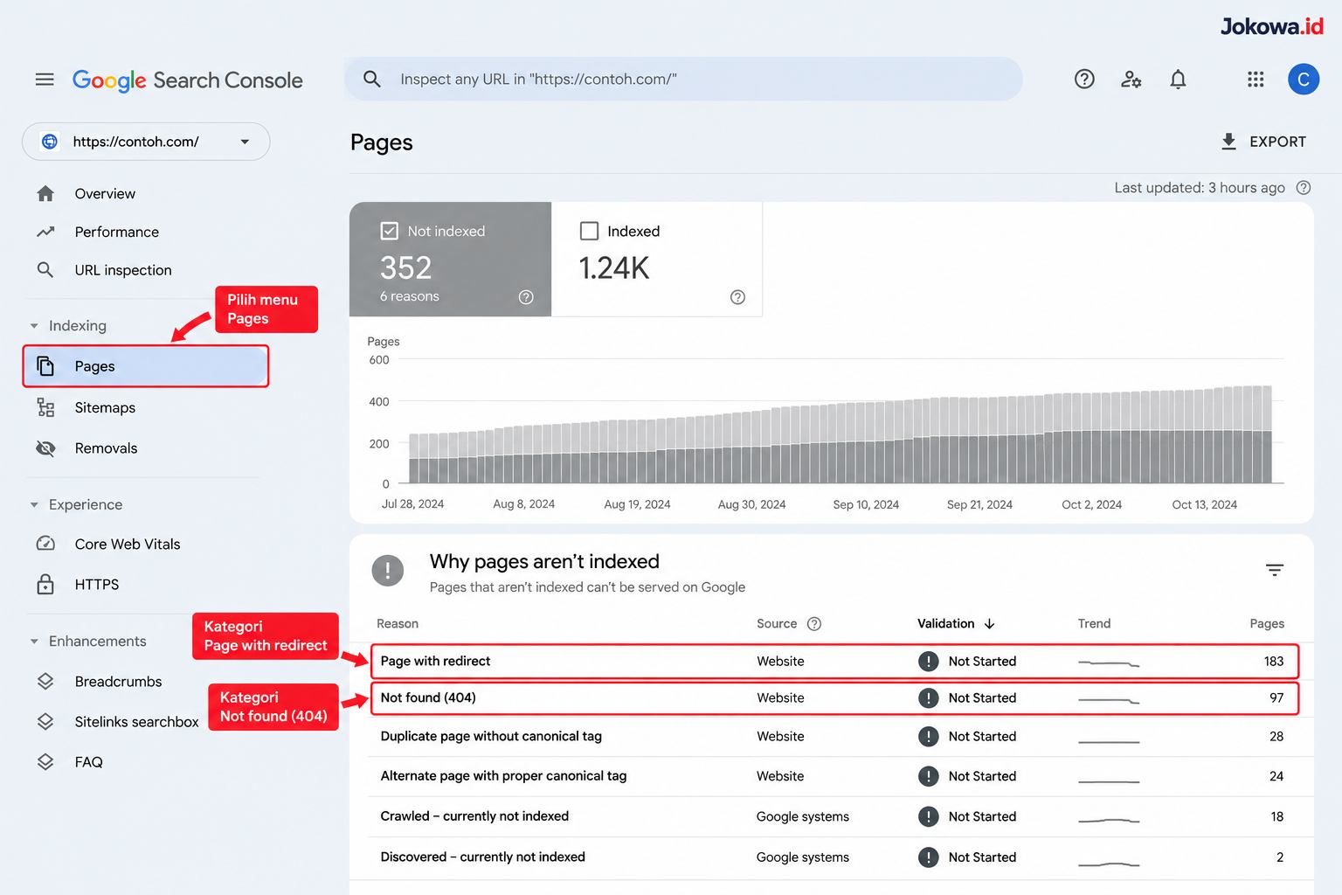Click the Sitelinks searchbox layers icon

click(x=45, y=721)
